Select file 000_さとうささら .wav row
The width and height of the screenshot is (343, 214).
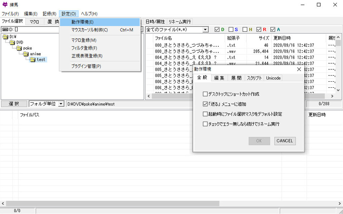tap(240, 51)
